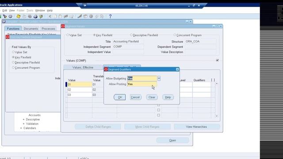
Task: Click the Open button in Navigator
Action: (172, 140)
